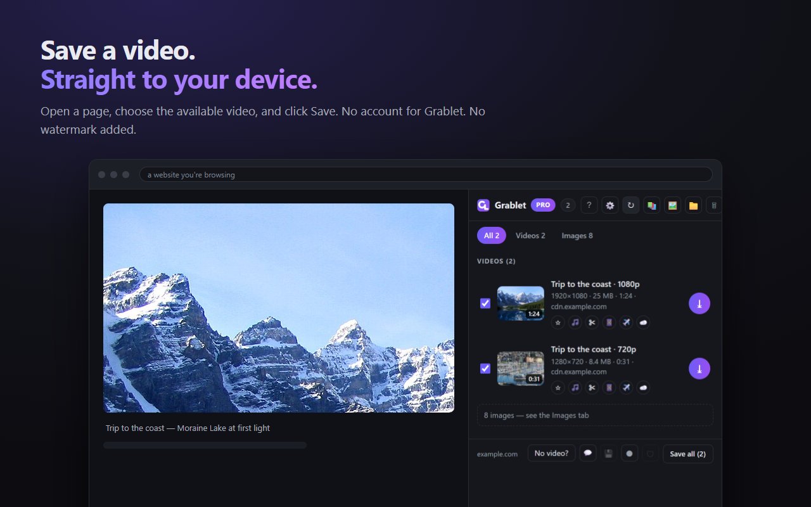Open Grablet settings gear icon
Screen dimensions: 811x507
pos(610,205)
